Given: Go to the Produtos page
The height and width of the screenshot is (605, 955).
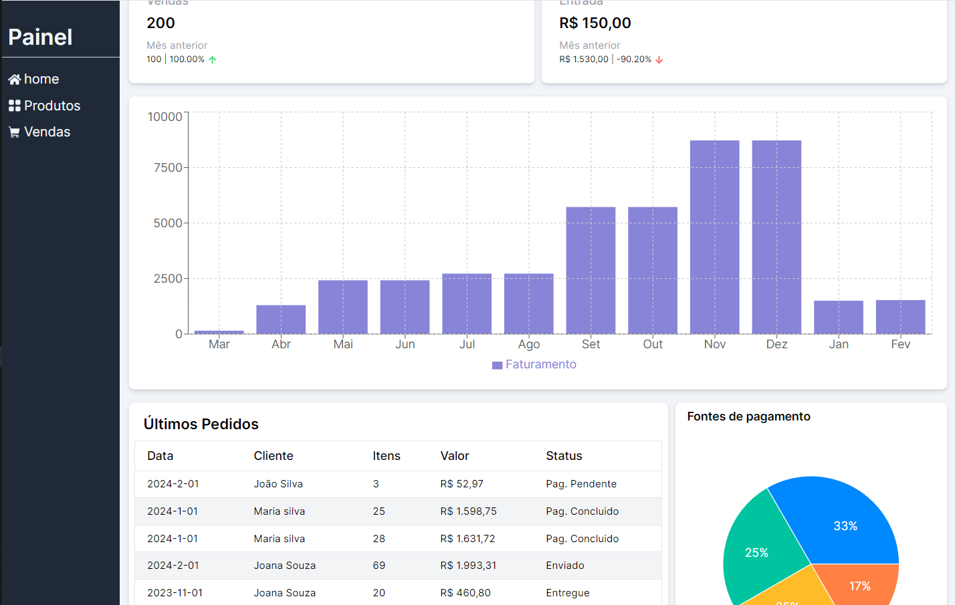Looking at the screenshot, I should [x=51, y=106].
